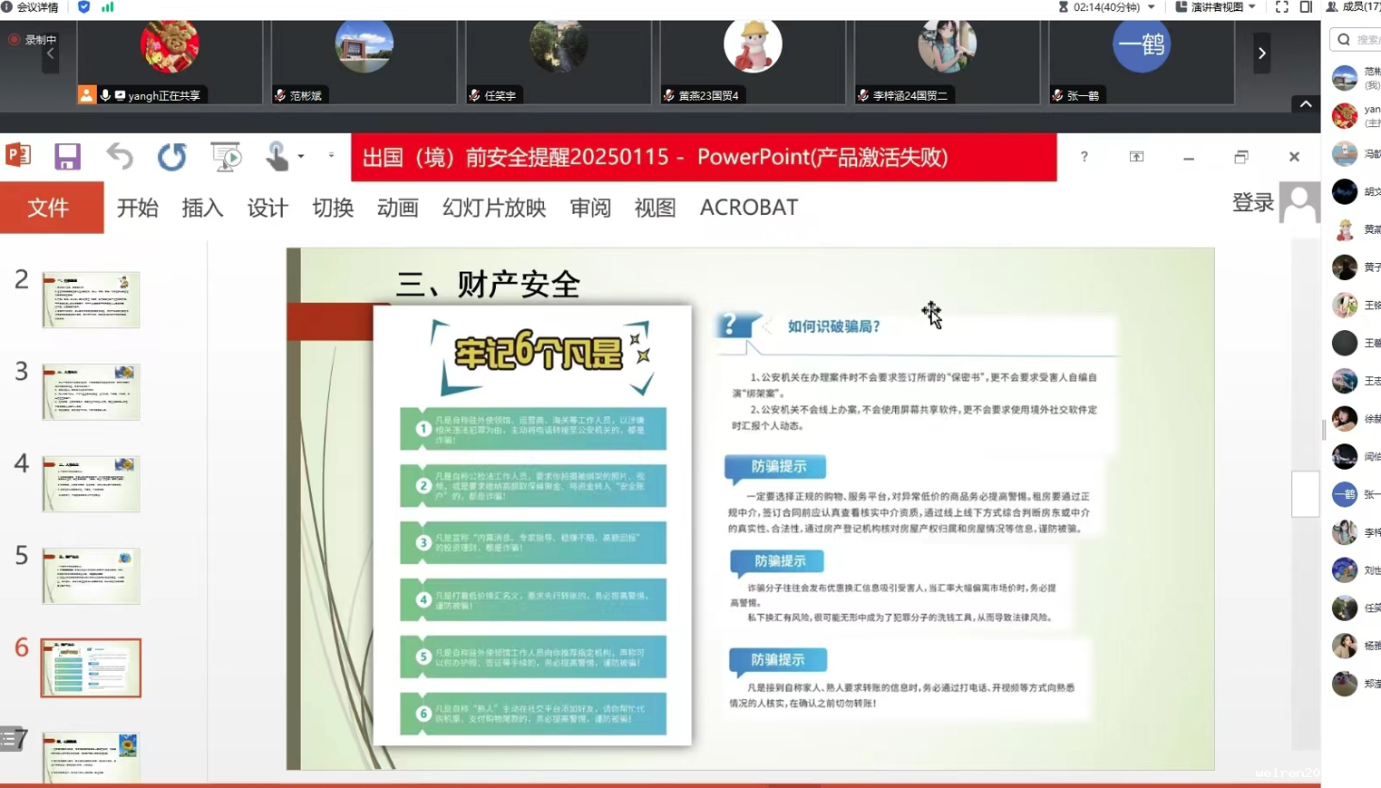Collapse the participant video strip

point(1306,104)
